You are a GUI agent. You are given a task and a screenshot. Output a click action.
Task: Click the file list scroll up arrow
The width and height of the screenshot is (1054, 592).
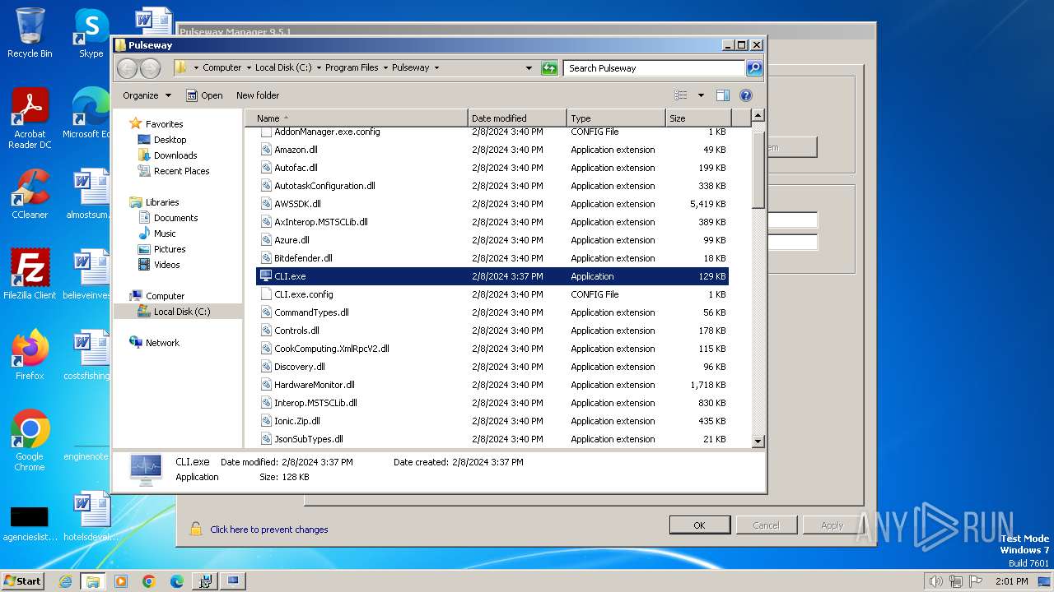pyautogui.click(x=758, y=116)
